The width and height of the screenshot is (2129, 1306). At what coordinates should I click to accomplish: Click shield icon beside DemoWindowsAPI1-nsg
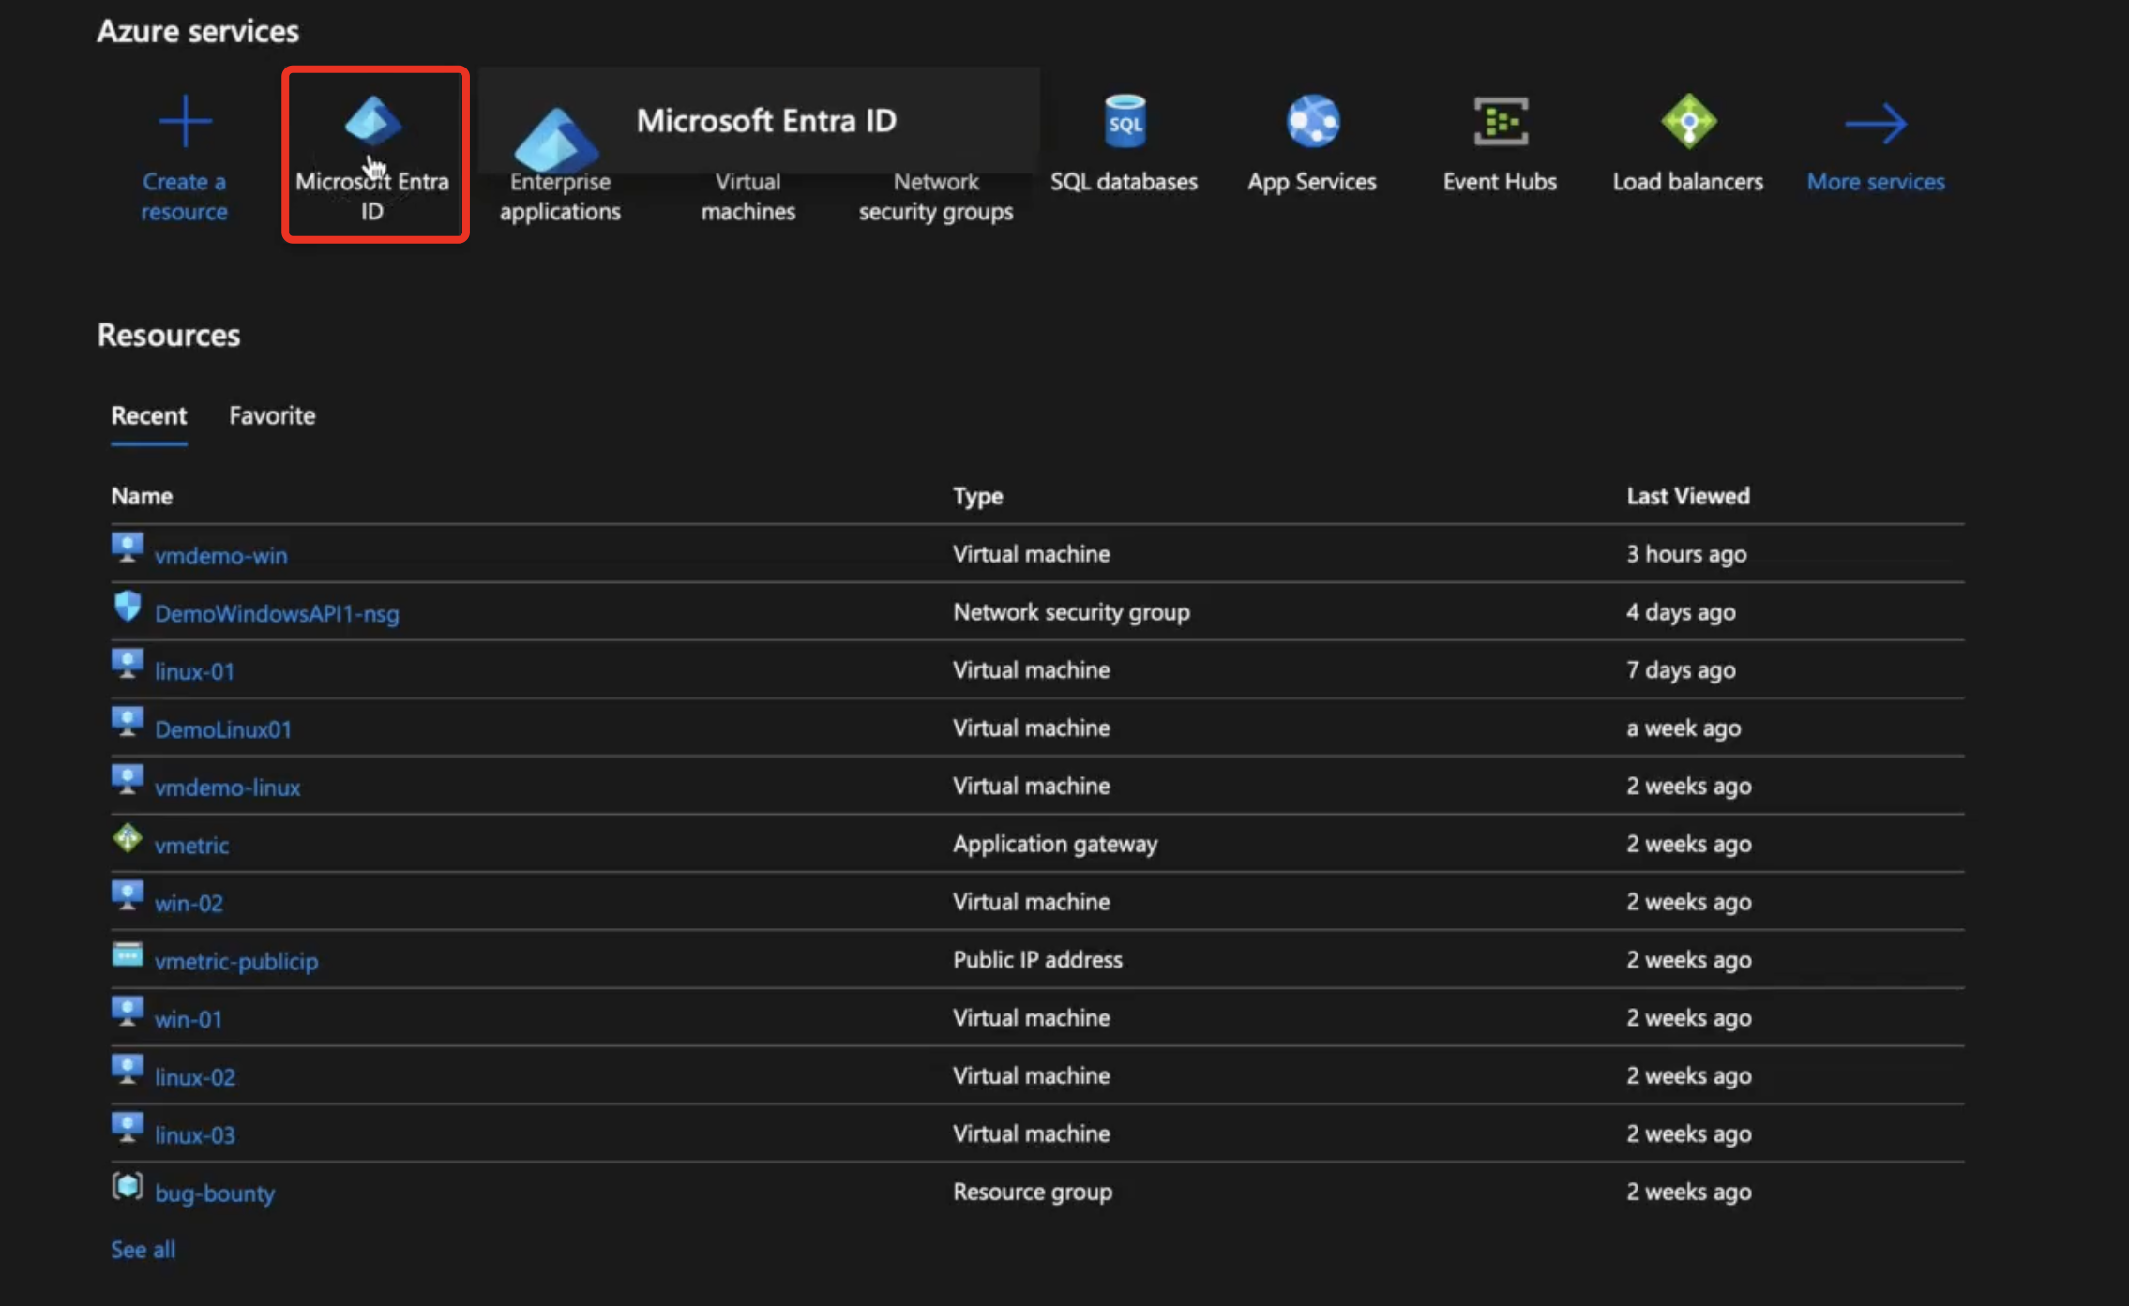click(x=128, y=606)
